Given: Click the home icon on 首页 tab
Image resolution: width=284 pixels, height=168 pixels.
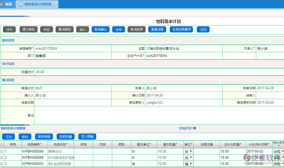Looking at the screenshot, I should tap(3, 4).
